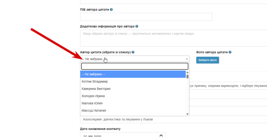Click dropdown list scroll up arrow
Image resolution: width=267 pixels, height=137 pixels.
(187, 72)
